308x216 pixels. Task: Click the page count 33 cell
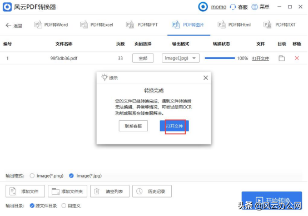pyautogui.click(x=121, y=58)
